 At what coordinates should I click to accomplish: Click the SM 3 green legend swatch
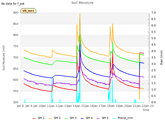66,118
